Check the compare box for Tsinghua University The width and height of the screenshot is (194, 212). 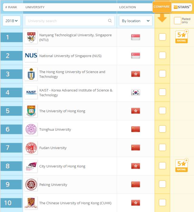[162, 129]
